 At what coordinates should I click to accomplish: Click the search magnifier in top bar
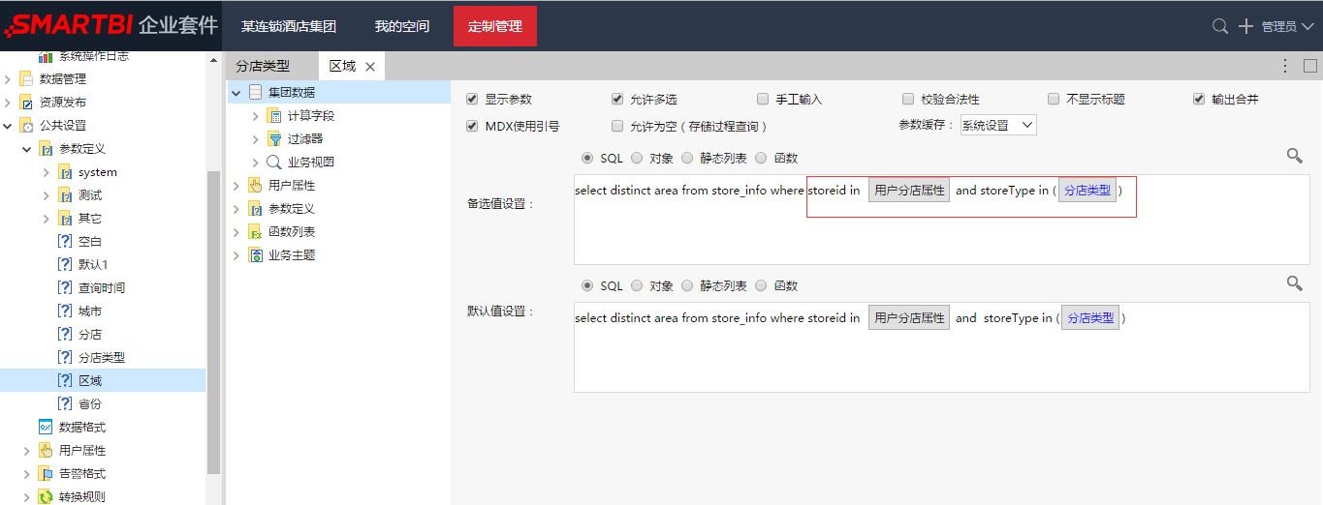(x=1220, y=26)
